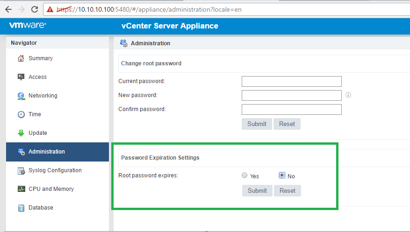Click the Networking globe icon

pyautogui.click(x=21, y=96)
